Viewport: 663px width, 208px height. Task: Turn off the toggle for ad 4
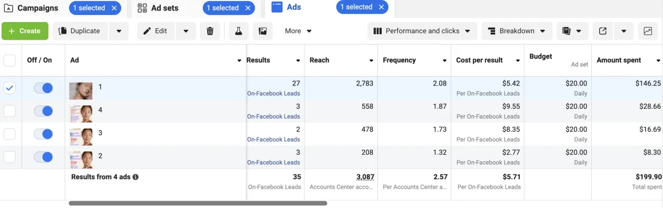click(43, 111)
